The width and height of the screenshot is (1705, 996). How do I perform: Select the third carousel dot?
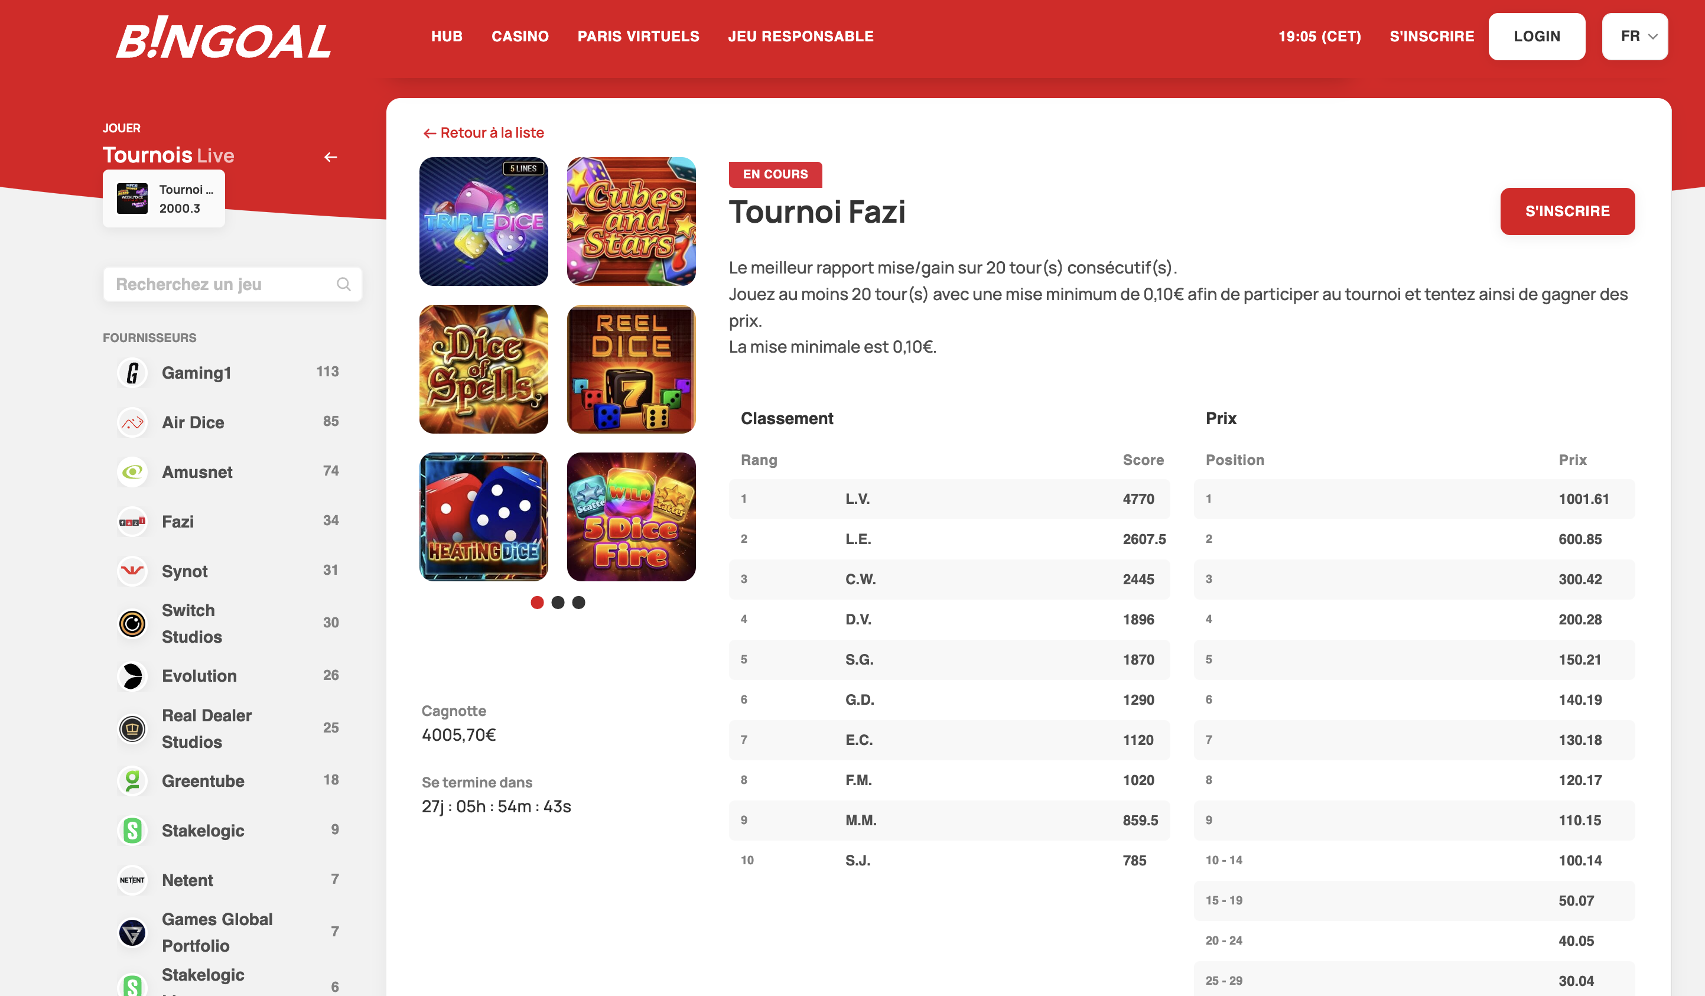(x=578, y=602)
